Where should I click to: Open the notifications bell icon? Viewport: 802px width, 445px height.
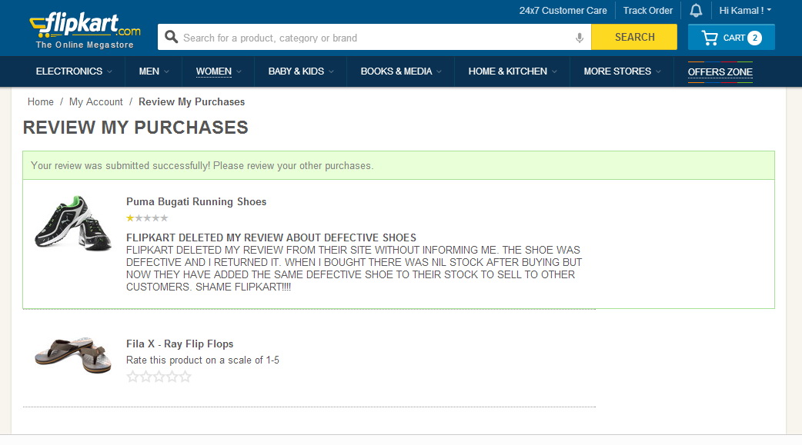tap(696, 11)
